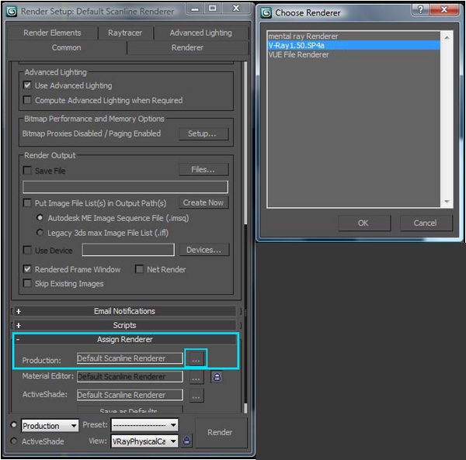Select the Legacy 3ds max Image File List option
466x460 pixels.
click(40, 232)
